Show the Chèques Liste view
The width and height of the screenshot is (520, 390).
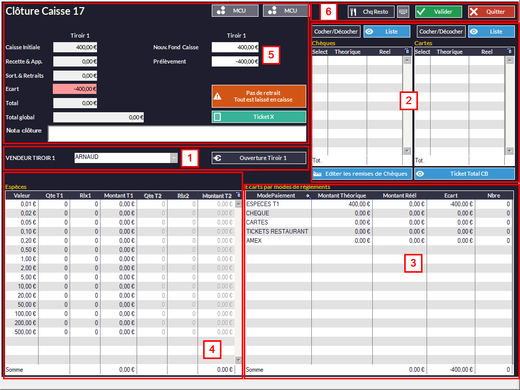click(386, 31)
